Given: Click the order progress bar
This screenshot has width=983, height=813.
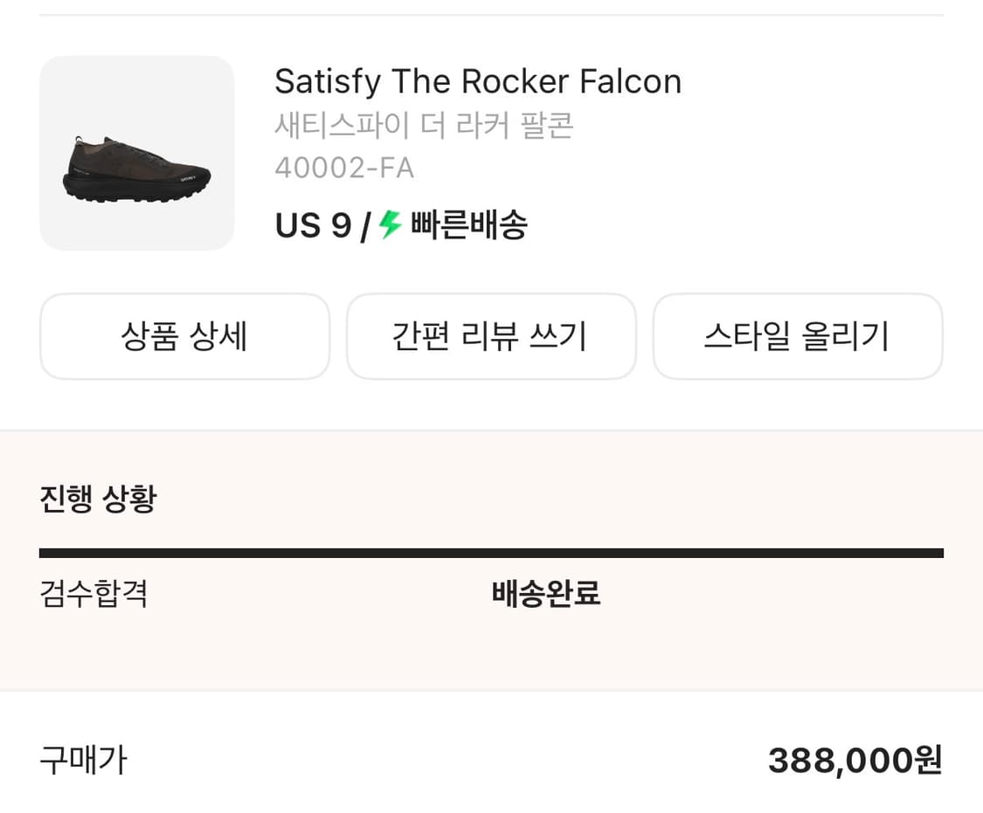Looking at the screenshot, I should coord(491,552).
